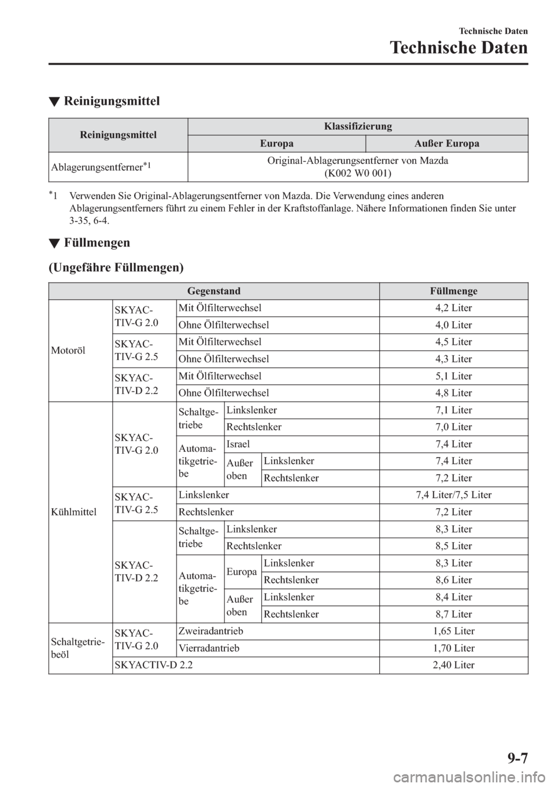Select the "8,5 Liter" value
Screen dimensions: 555x787
pyautogui.click(x=454, y=546)
